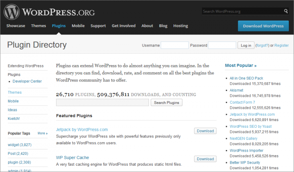Download the WP Super Cache plugin
Viewport: 294px width, 172px height.
coord(205,159)
